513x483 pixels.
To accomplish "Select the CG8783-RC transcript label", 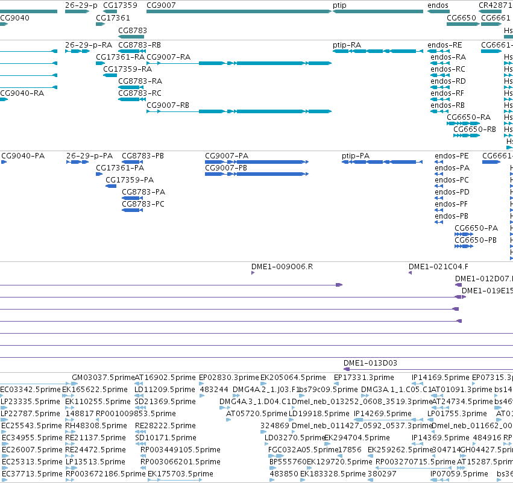I will pos(140,93).
